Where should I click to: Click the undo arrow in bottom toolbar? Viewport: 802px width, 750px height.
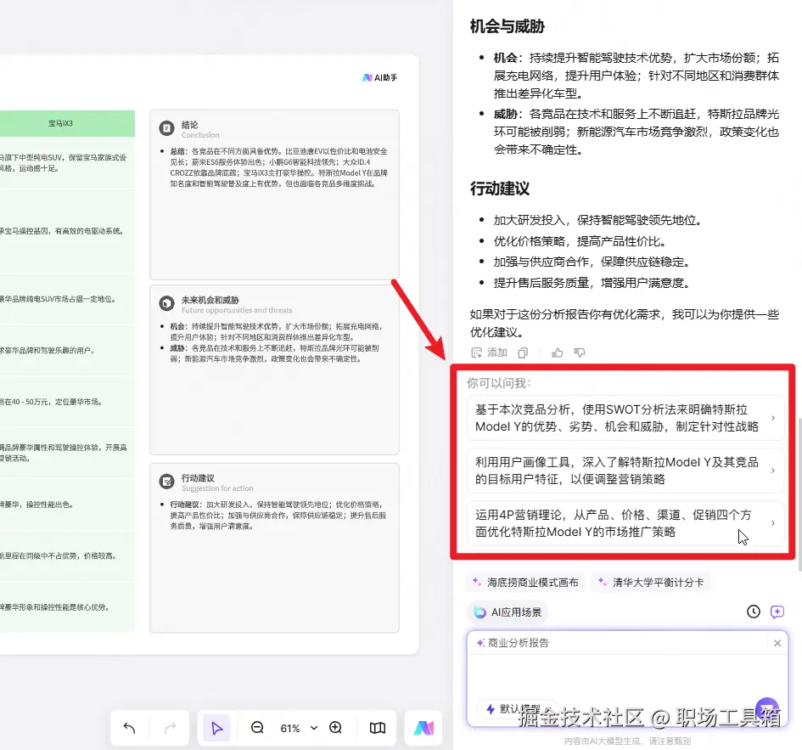click(129, 727)
